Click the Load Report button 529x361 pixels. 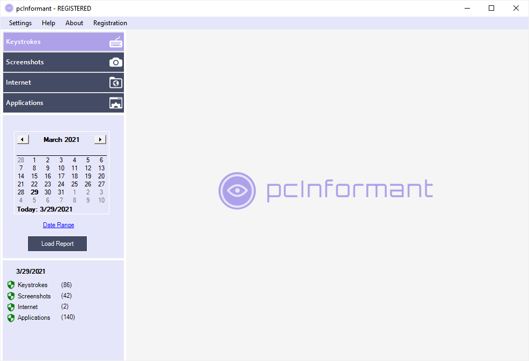[57, 244]
